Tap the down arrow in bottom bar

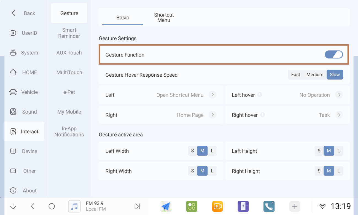13,206
